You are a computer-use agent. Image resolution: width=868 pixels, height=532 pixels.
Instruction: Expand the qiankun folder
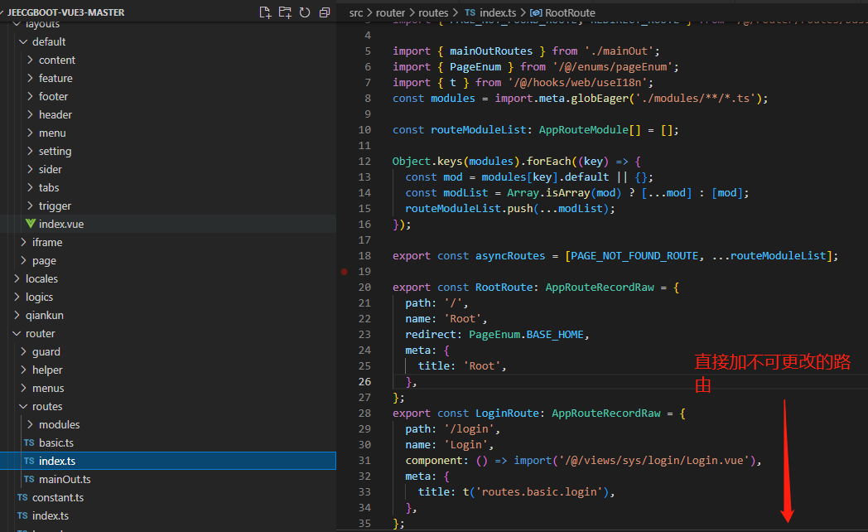17,315
